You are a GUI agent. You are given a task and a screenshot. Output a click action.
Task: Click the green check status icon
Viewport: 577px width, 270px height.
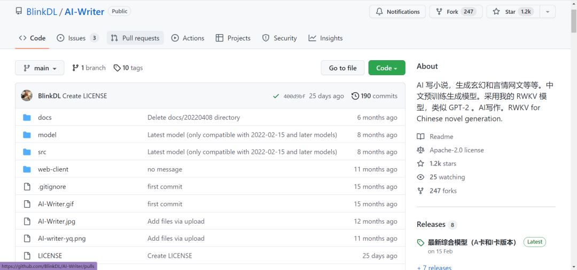pos(276,96)
